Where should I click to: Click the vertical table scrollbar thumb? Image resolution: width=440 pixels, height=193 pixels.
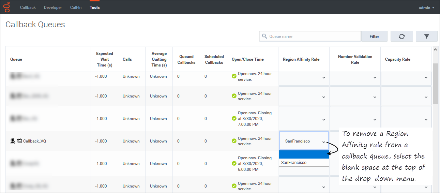point(435,84)
